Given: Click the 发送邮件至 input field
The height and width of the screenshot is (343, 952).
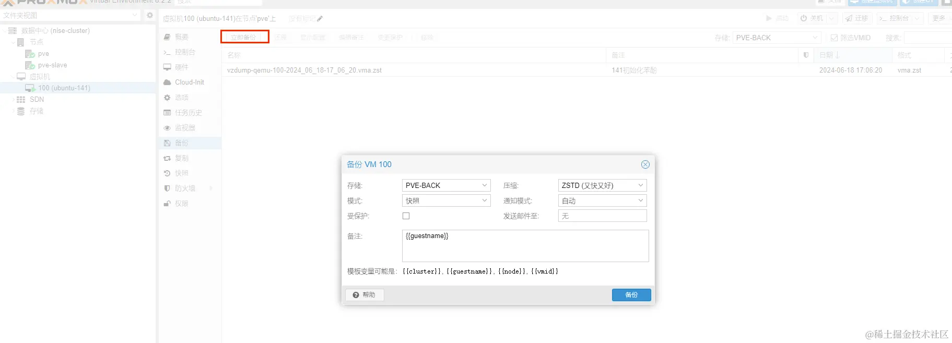Looking at the screenshot, I should tap(602, 216).
